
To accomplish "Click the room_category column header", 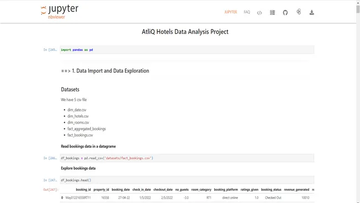I will (201, 190).
